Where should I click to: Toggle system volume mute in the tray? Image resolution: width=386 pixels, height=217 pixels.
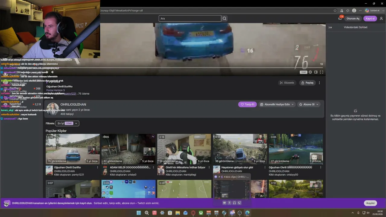(368, 213)
